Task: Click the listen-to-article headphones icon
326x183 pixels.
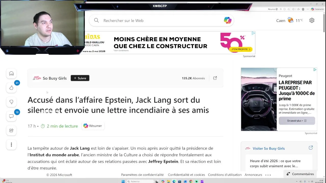Action: 11,74
